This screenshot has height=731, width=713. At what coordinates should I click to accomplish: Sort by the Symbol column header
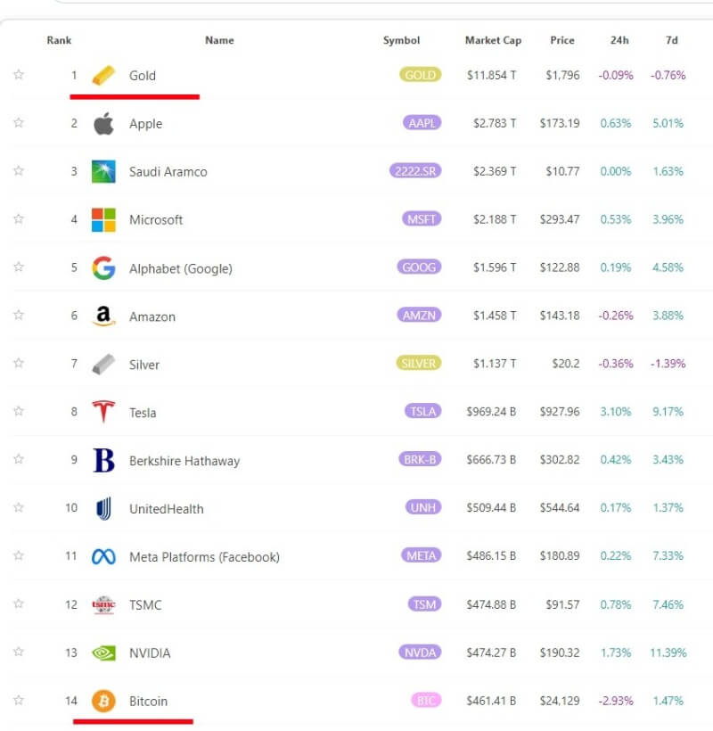pyautogui.click(x=401, y=40)
